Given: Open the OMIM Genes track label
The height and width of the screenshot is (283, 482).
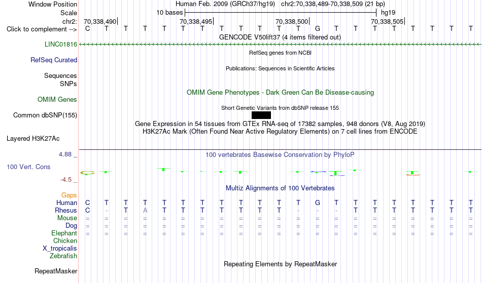Looking at the screenshot, I should [x=57, y=99].
